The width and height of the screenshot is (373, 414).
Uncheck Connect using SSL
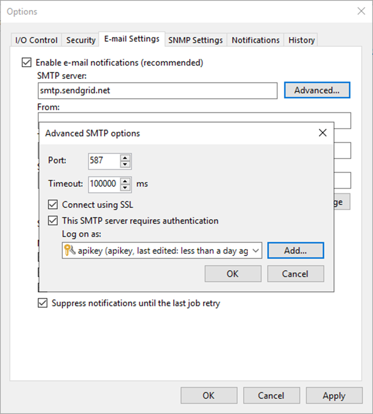pyautogui.click(x=53, y=205)
